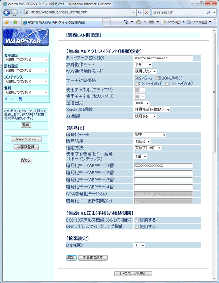Click the お客様登録 button
Image resolution: width=219 pixels, height=283 pixels.
[x=26, y=147]
